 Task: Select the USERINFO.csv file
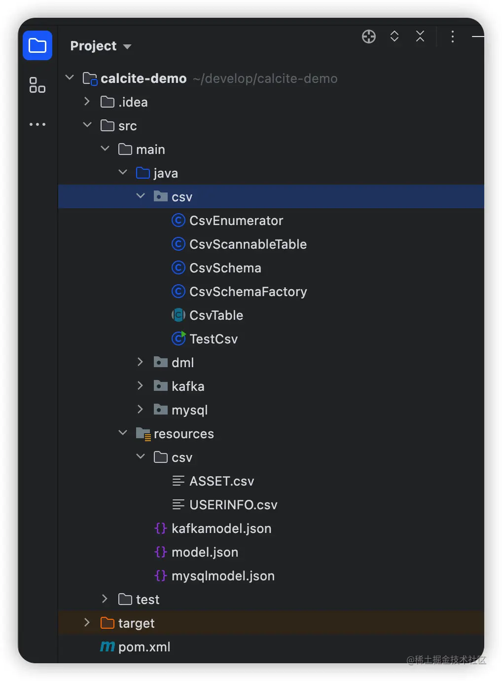point(233,505)
